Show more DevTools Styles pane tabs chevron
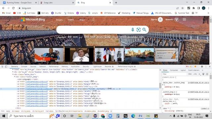 202,70
